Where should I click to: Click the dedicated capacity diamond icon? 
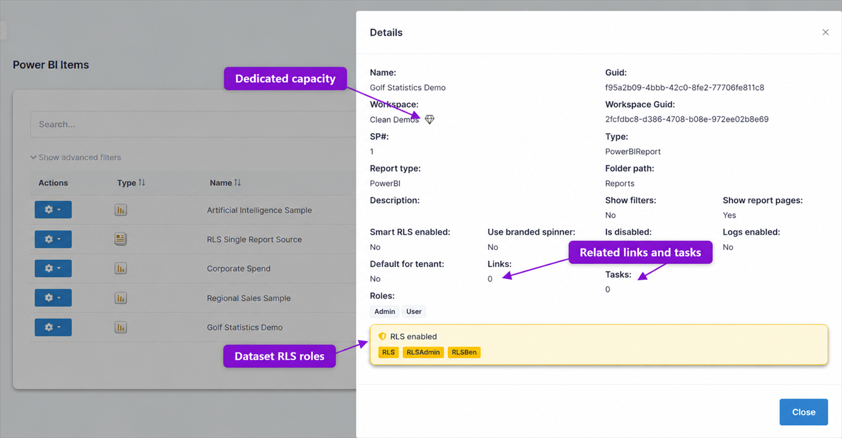[429, 120]
